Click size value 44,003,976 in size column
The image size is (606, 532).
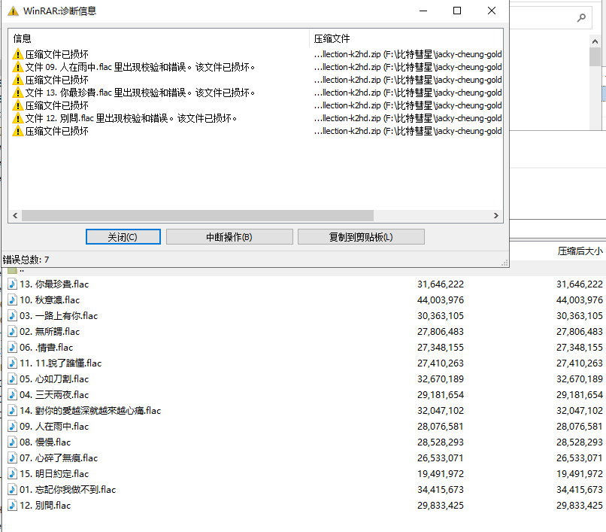click(440, 299)
